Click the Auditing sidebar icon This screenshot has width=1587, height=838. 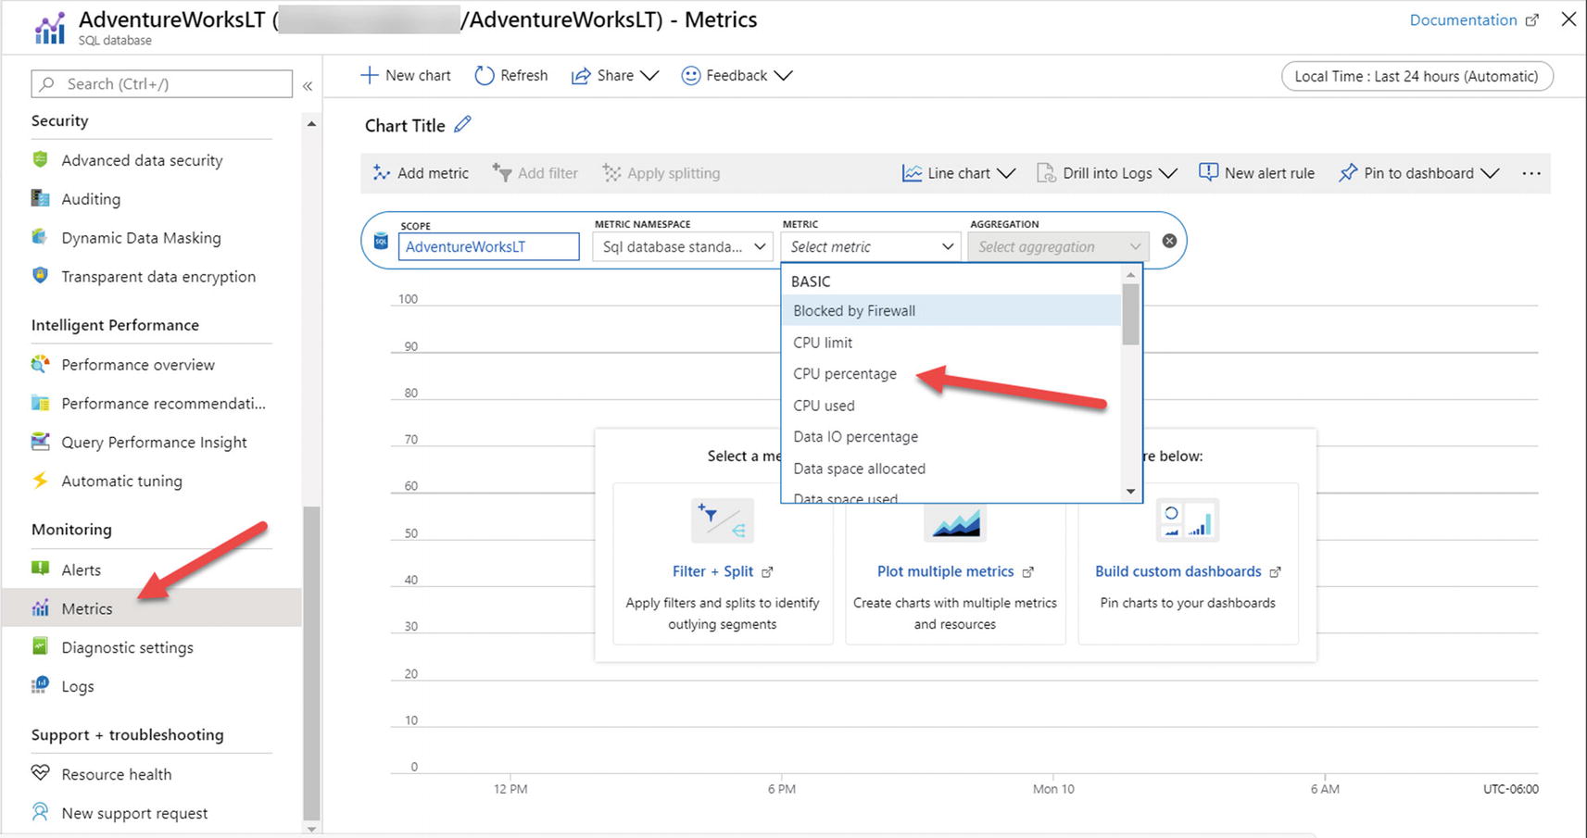[x=40, y=198]
